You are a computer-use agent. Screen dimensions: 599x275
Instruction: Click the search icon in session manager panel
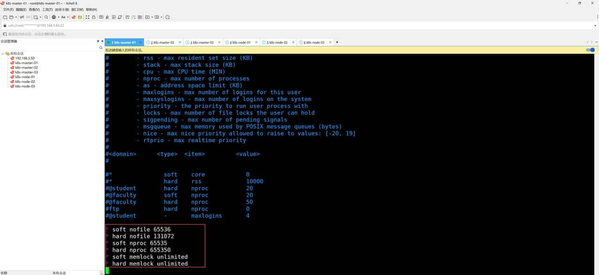[x=100, y=47]
